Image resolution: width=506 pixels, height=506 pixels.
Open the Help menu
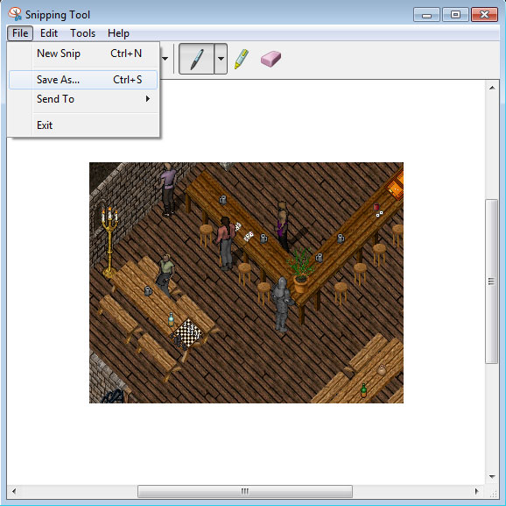tap(118, 33)
